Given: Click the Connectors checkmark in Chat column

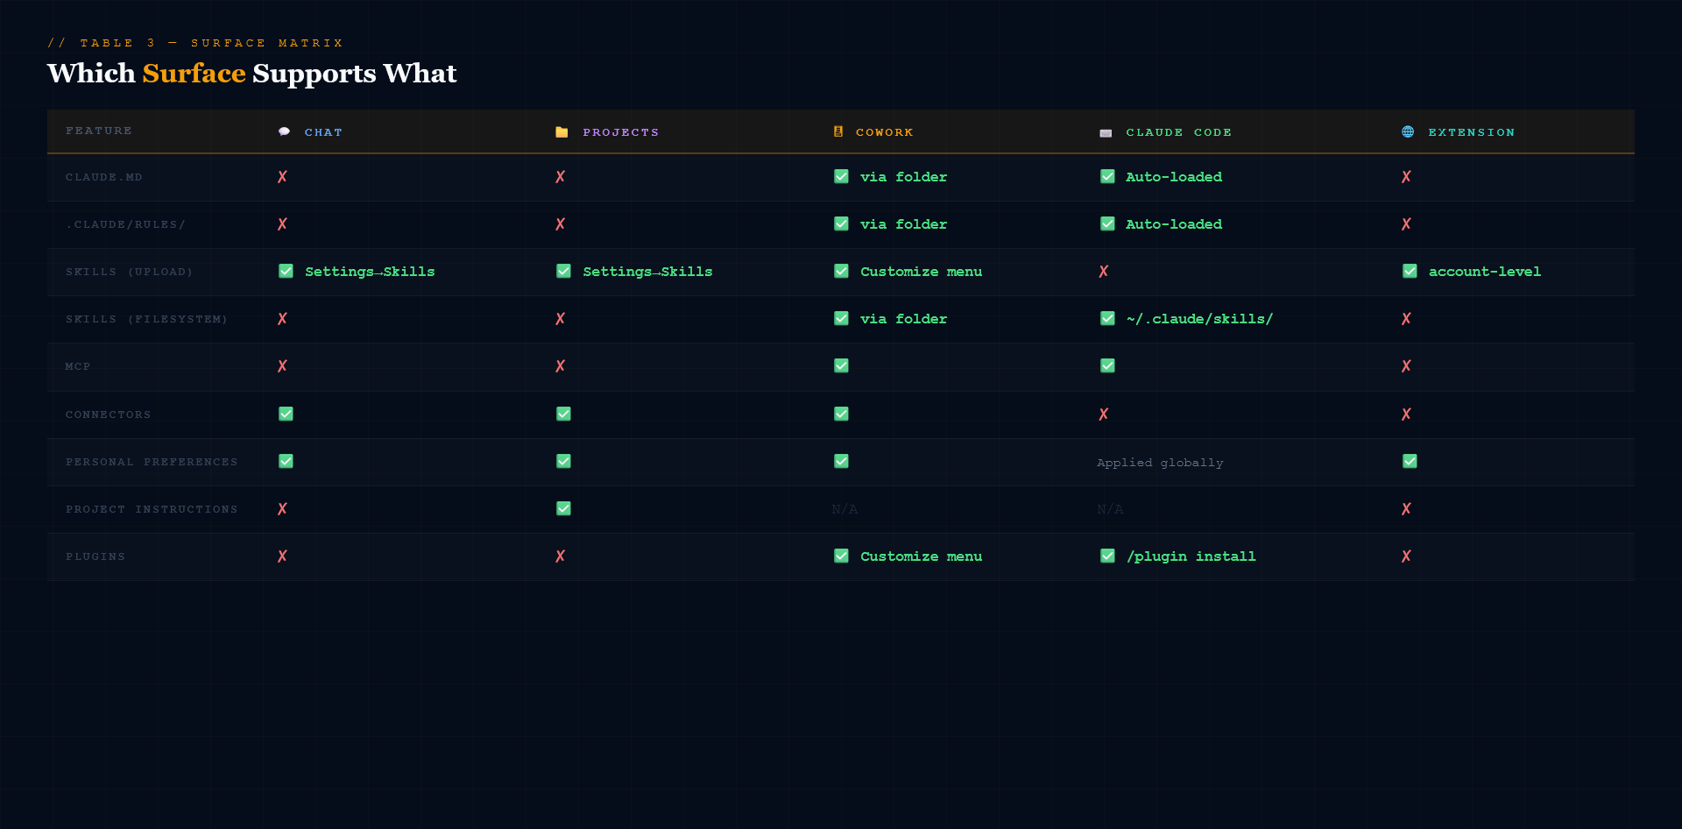Looking at the screenshot, I should 286,414.
